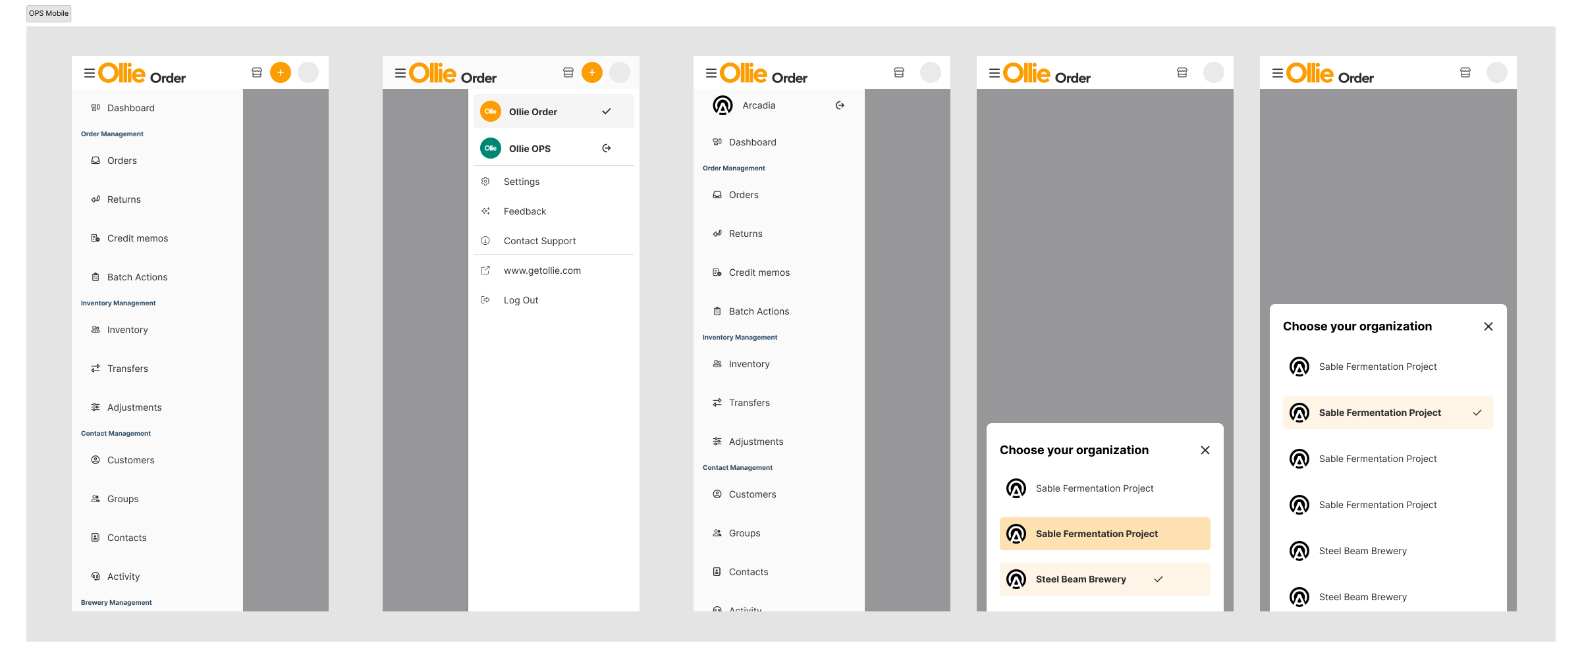Close the organization dialog showing checked Steel Beam Brewery
Screen dimensions: 1582x668
pos(1205,450)
